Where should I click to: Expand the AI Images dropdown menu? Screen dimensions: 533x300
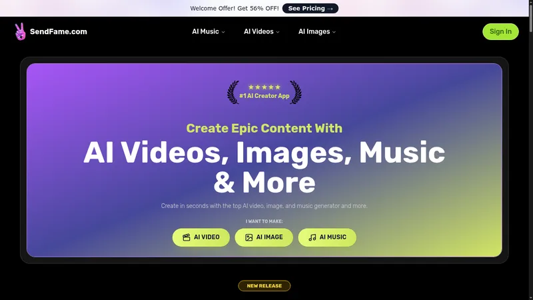[317, 31]
